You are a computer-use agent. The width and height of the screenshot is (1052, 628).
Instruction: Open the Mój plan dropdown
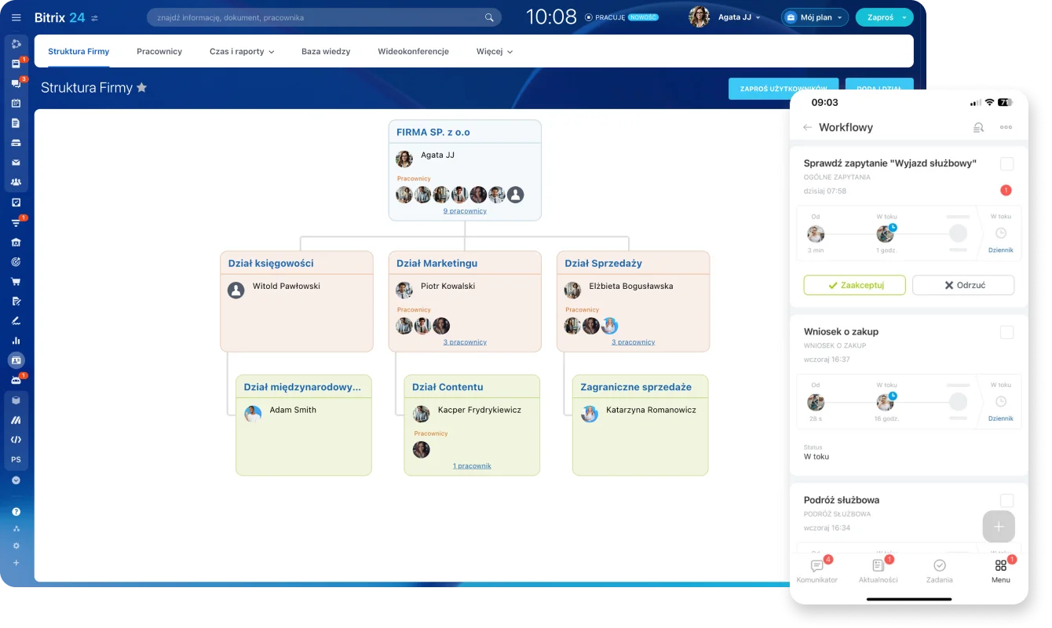815,17
